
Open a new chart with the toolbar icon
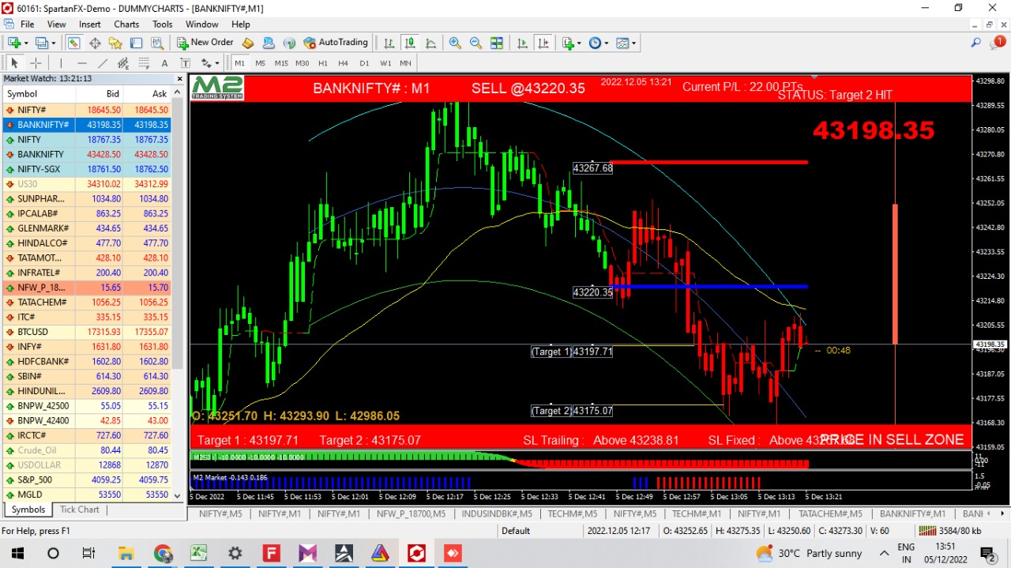[x=13, y=43]
